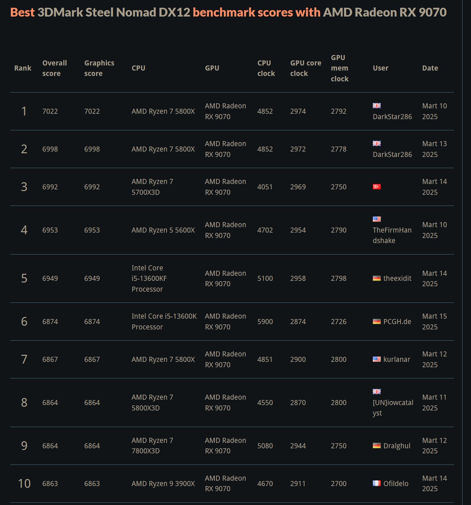Click the AMD Ryzen 9 3900X entry

(163, 483)
